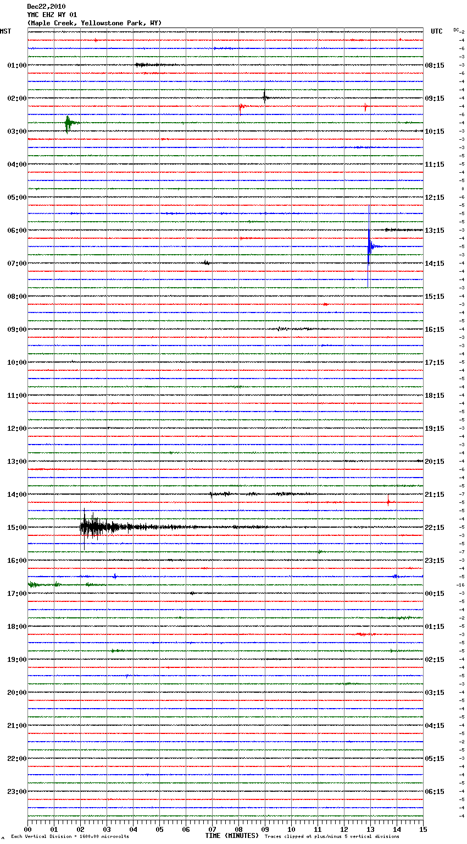Select the station code YMC EHZ WY 01
Viewport: 467px width, 844px height.
point(52,15)
